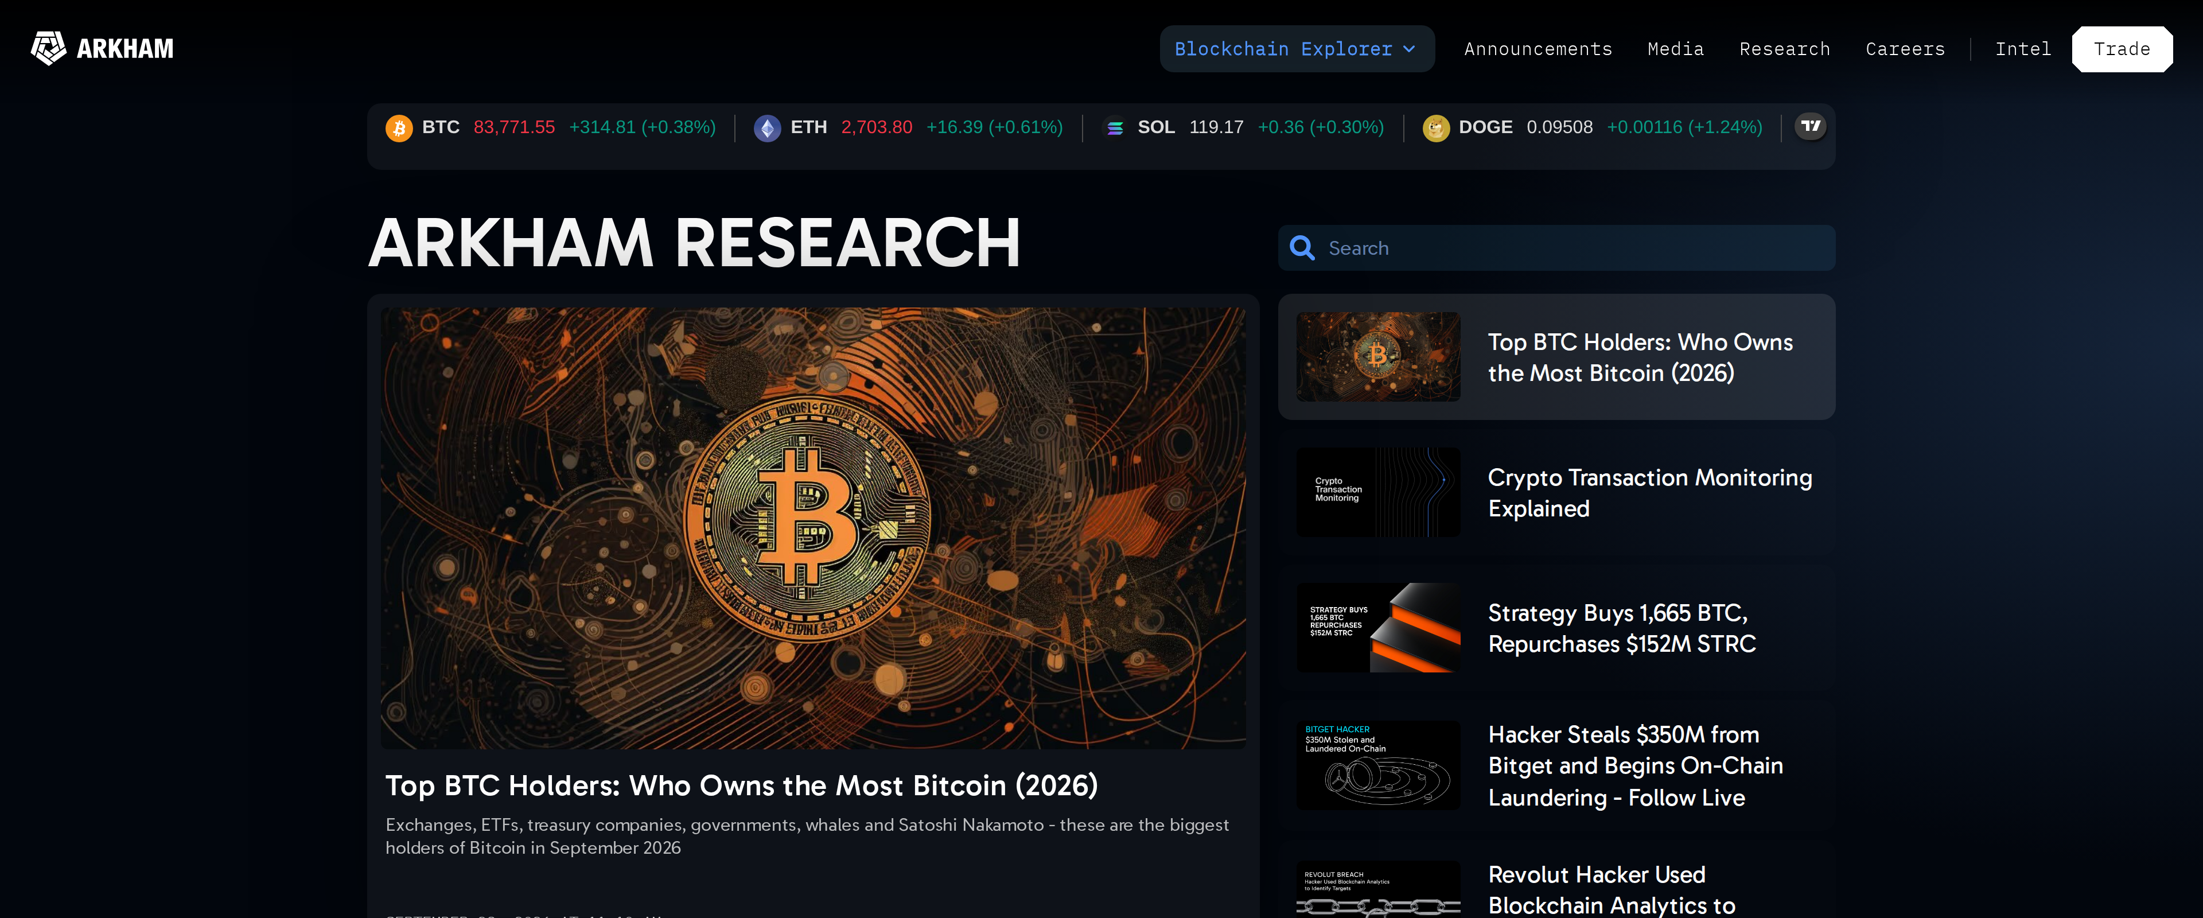The width and height of the screenshot is (2203, 918).
Task: Open Strategy Buys 1,665 BTC thumbnail
Action: pyautogui.click(x=1377, y=627)
